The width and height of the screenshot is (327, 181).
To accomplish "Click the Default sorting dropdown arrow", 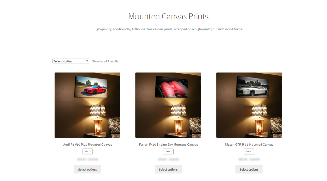I will coord(87,61).
